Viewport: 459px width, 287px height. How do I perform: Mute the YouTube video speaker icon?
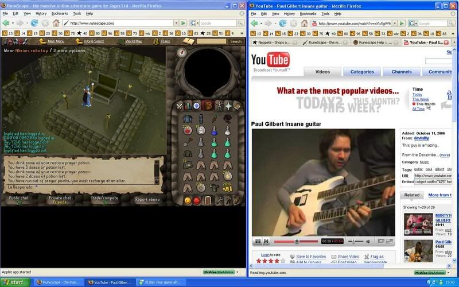368,241
